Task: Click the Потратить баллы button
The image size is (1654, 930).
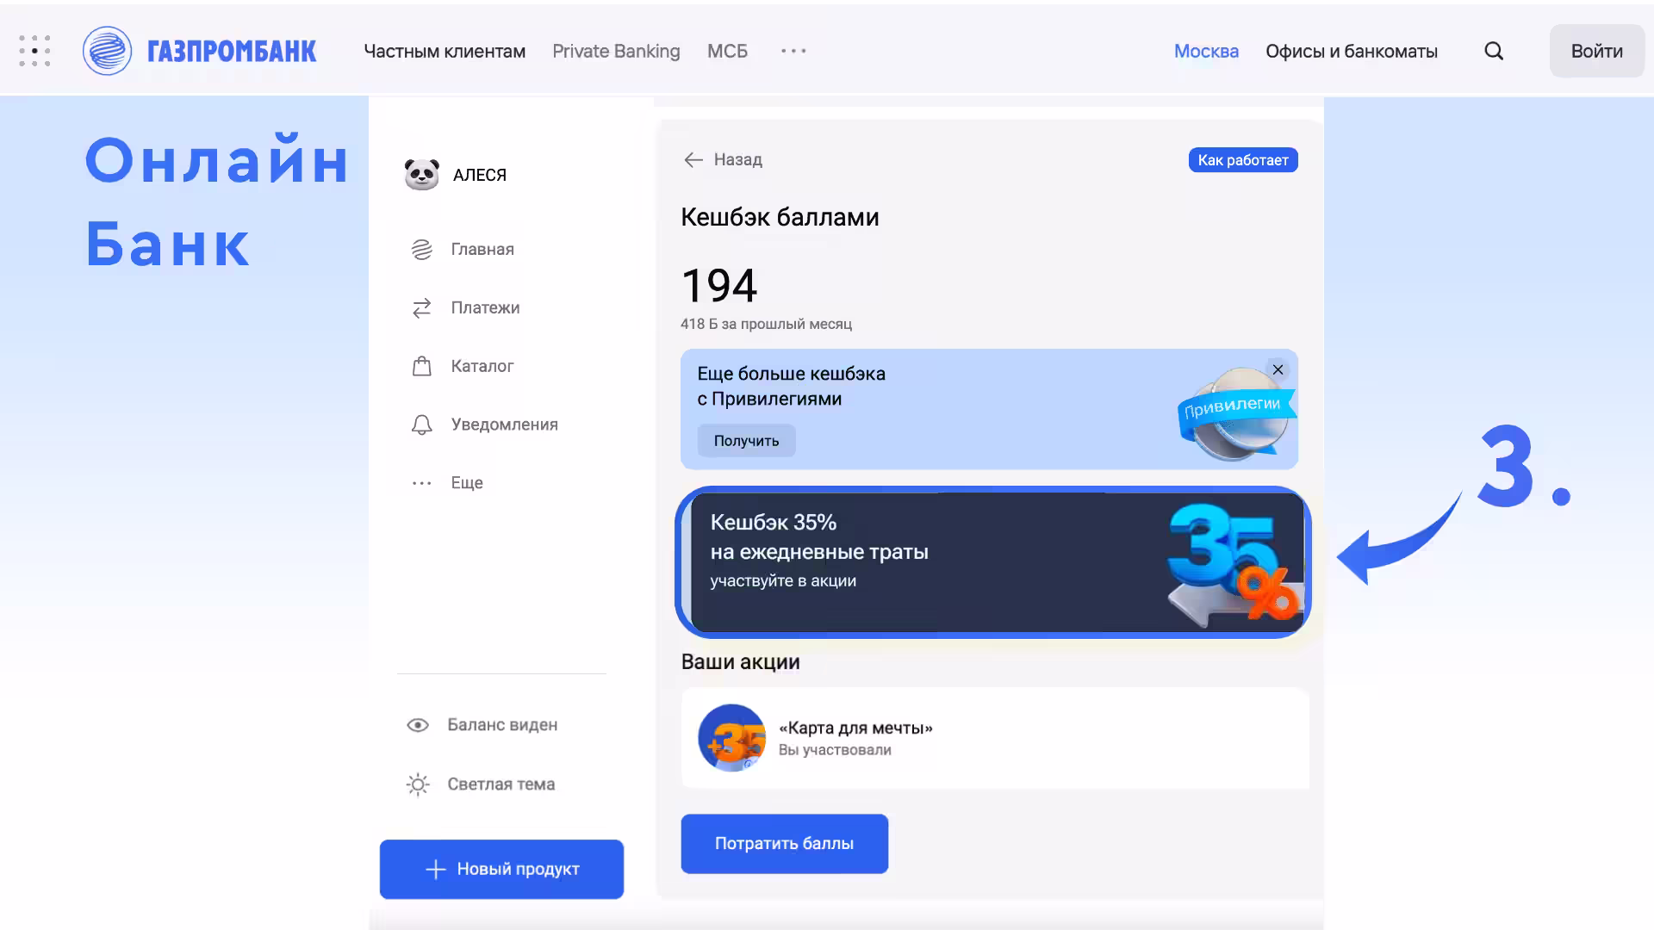Action: tap(784, 844)
